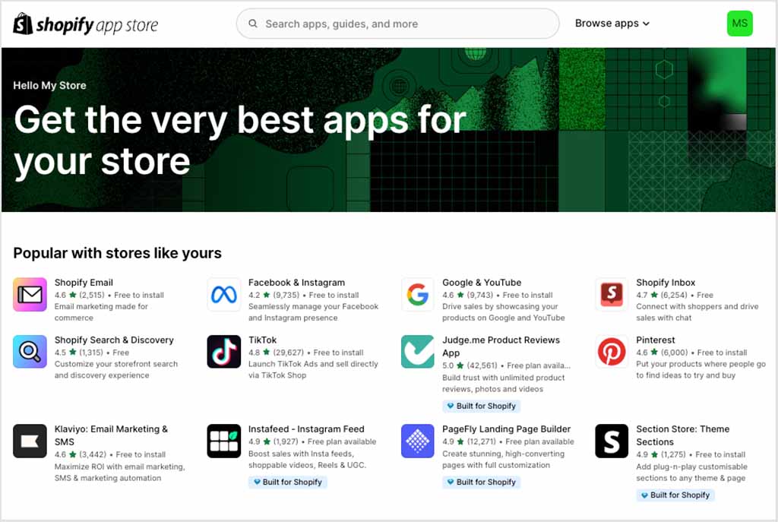Open the PageFly Landing Page Builder icon
This screenshot has width=778, height=522.
coord(418,441)
